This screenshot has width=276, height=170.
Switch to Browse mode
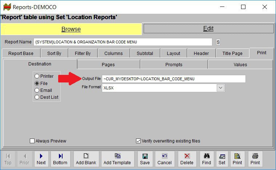71,29
